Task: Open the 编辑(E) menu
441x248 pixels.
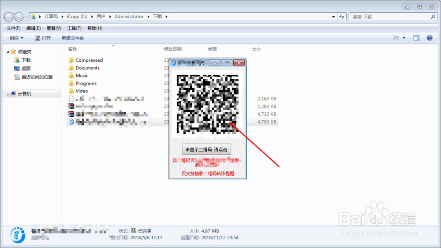Action: coord(34,28)
